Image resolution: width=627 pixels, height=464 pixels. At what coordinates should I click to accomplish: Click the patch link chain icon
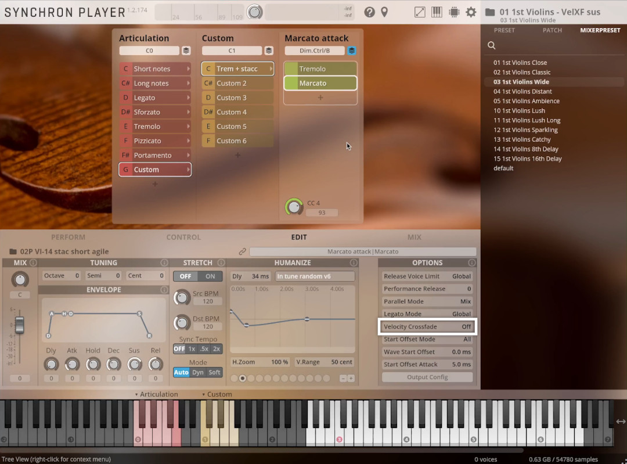pos(242,251)
